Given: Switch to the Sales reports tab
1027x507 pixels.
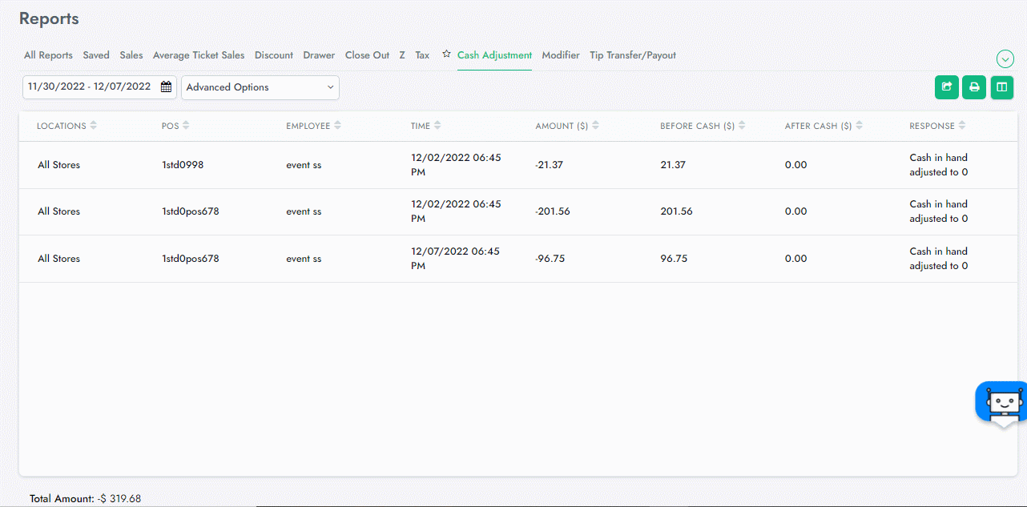Looking at the screenshot, I should pos(131,55).
